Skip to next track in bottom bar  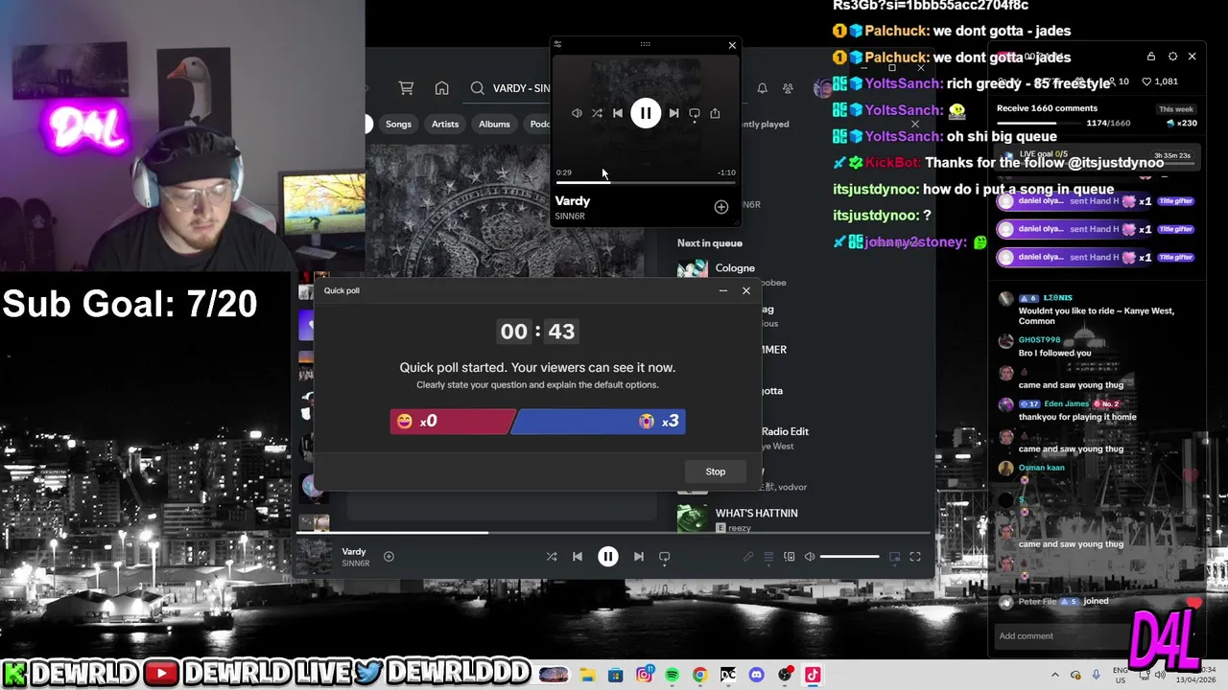pyautogui.click(x=638, y=557)
